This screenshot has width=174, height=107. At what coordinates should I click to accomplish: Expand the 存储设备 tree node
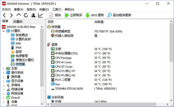click(3, 89)
